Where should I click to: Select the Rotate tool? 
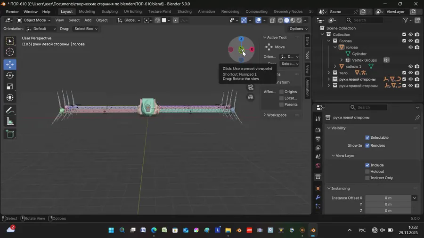(10, 76)
